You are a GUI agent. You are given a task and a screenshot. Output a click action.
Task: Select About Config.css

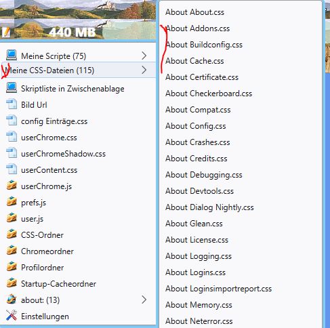(241, 126)
